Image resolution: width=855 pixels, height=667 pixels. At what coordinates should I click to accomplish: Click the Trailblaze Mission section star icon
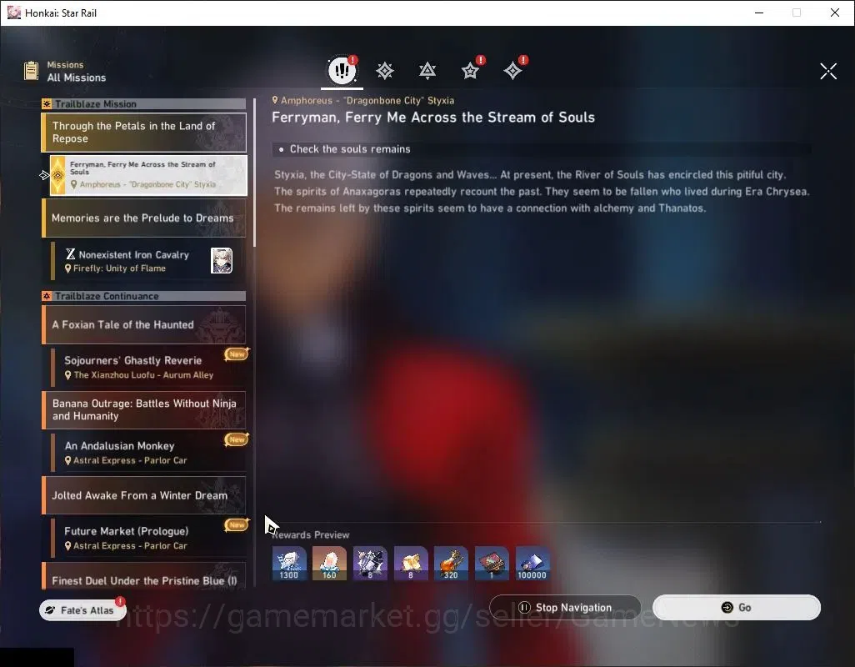pyautogui.click(x=47, y=103)
